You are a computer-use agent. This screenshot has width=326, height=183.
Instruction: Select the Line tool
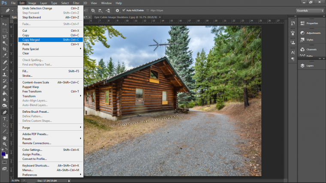(4, 131)
